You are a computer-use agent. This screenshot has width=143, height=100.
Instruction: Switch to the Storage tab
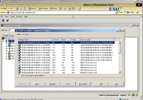(5, 35)
